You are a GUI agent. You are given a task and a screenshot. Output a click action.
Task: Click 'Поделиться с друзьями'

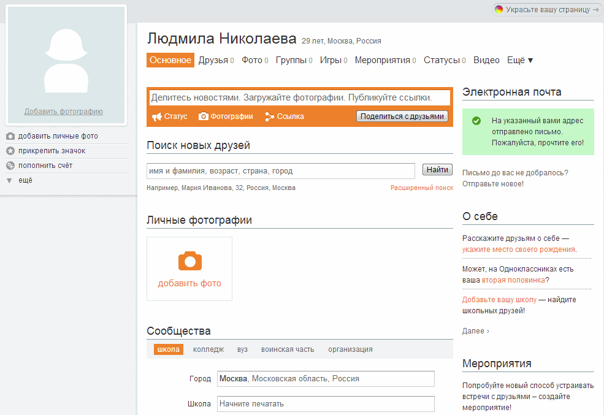click(x=402, y=116)
